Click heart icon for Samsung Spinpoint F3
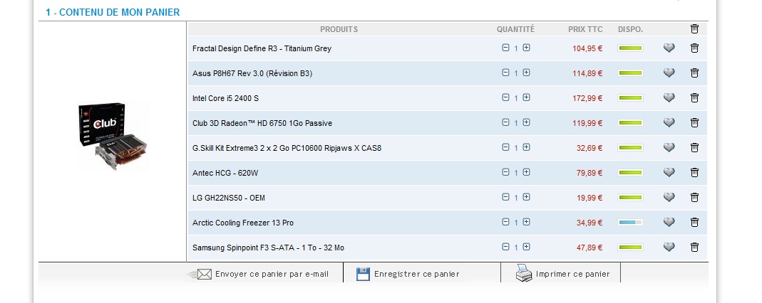Image resolution: width=762 pixels, height=303 pixels. [669, 248]
